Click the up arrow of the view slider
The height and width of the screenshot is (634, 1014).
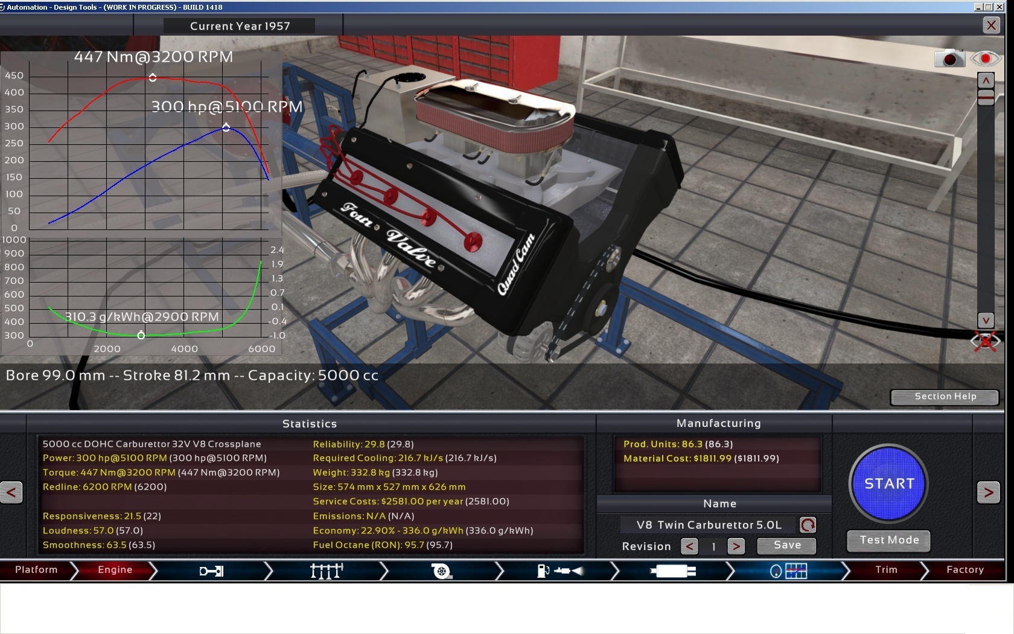tap(986, 80)
